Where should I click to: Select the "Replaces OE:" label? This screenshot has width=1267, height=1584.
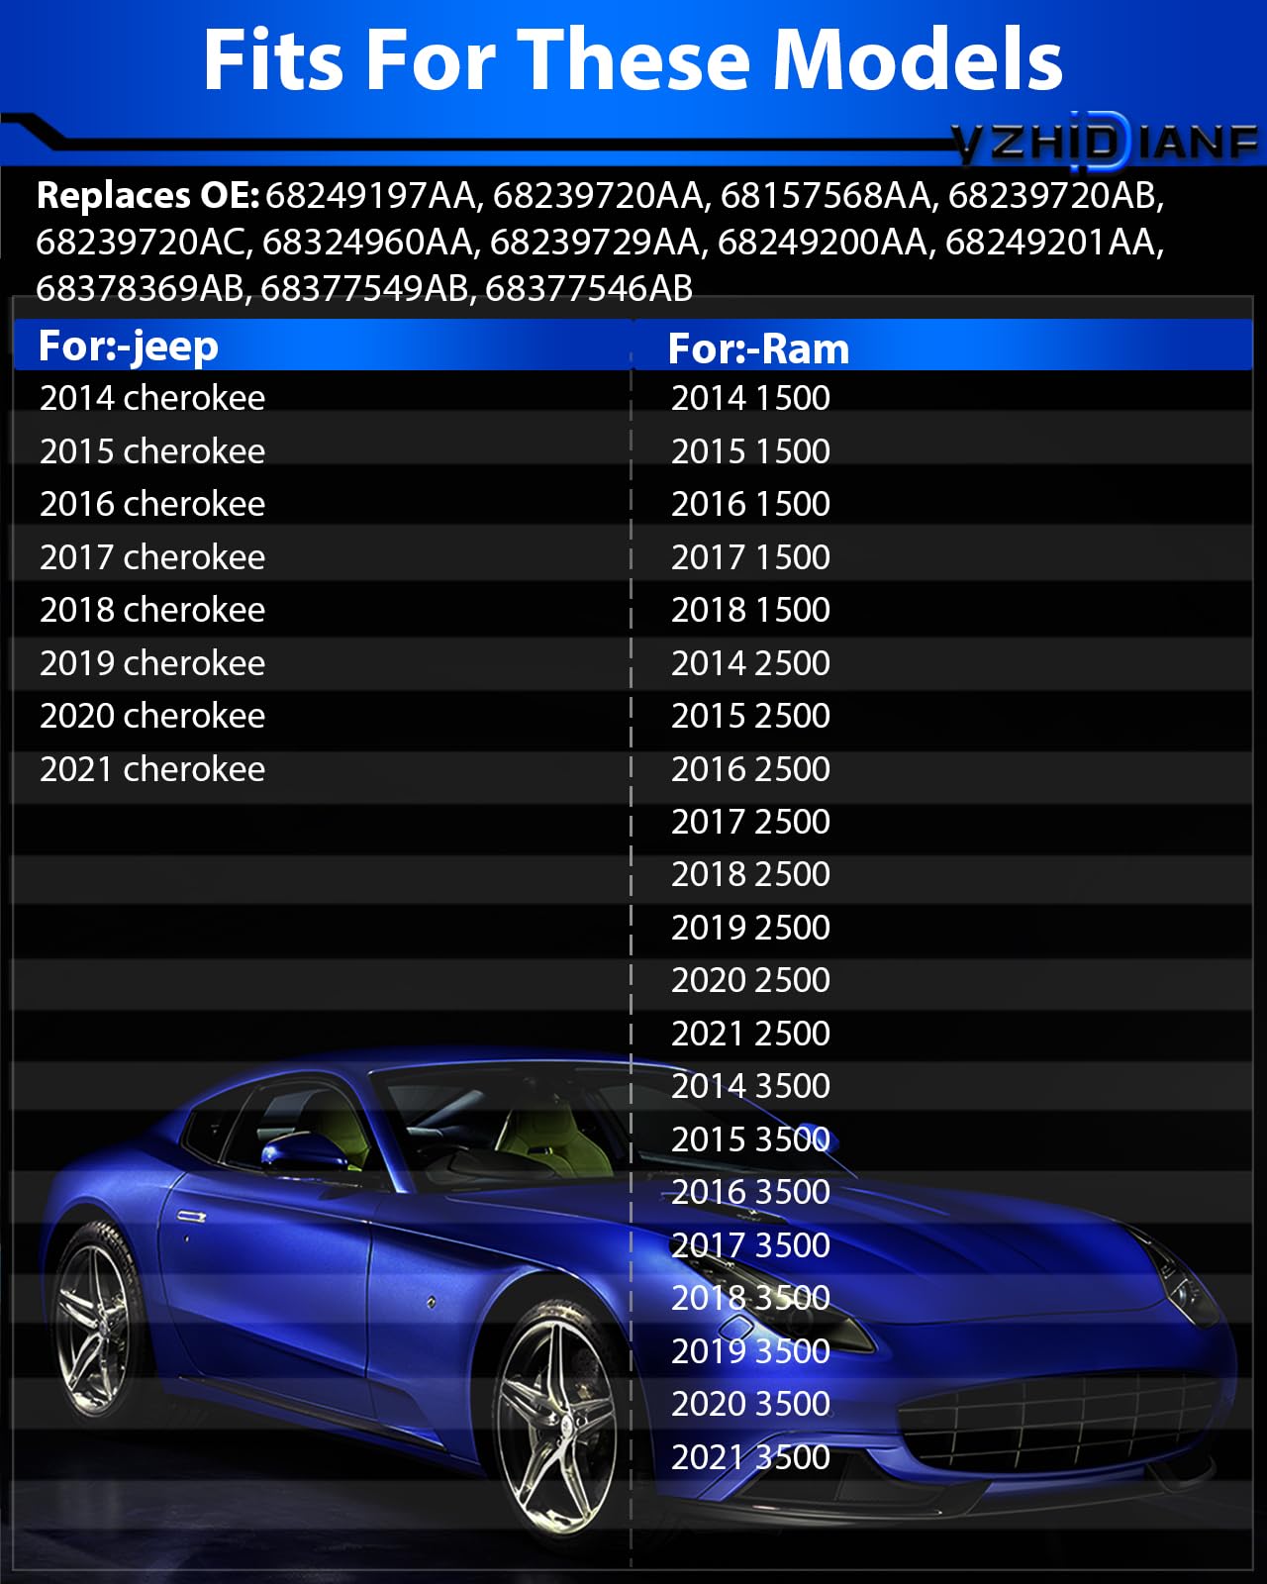point(148,196)
